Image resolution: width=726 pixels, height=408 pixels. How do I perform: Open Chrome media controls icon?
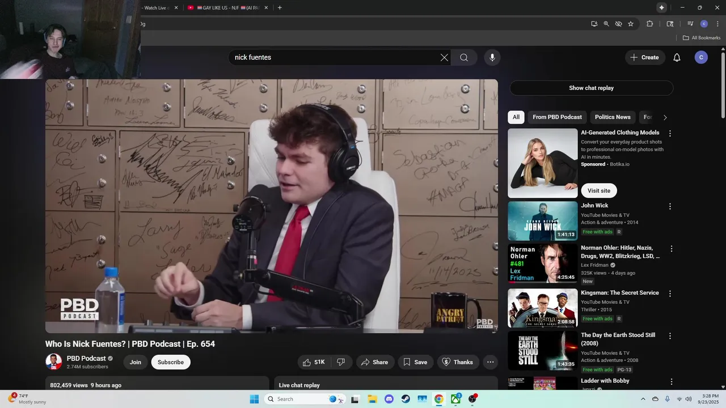tap(690, 24)
